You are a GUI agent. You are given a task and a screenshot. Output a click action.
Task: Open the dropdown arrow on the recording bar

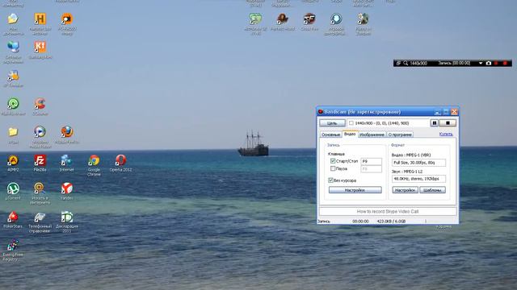[481, 63]
